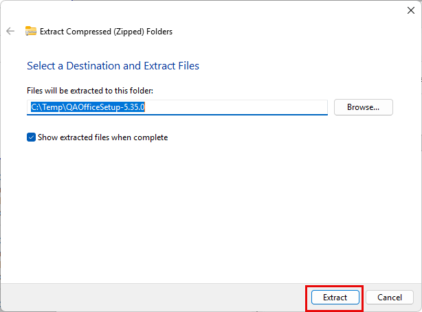Screen dimensions: 422x312
Task: Click the highlighted path in the destination field
Action: click(x=91, y=107)
